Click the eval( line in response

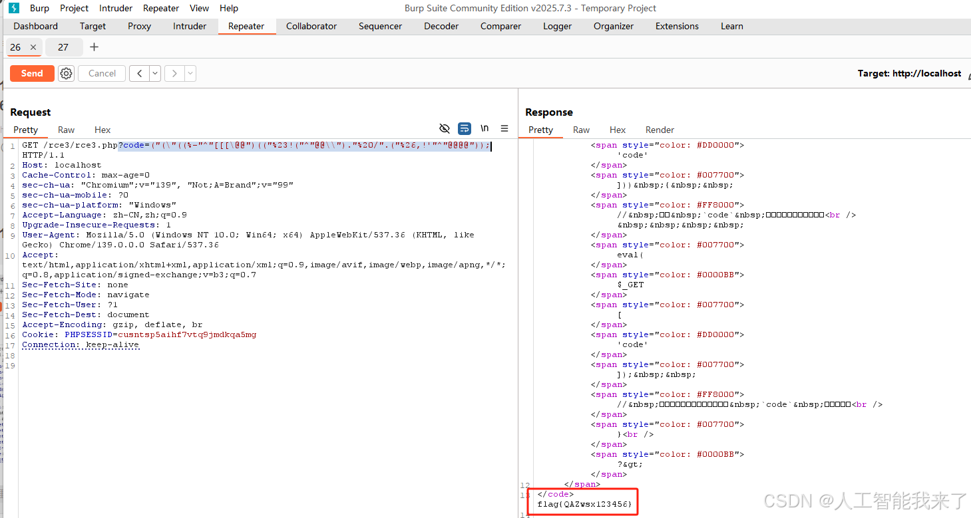[x=630, y=255]
